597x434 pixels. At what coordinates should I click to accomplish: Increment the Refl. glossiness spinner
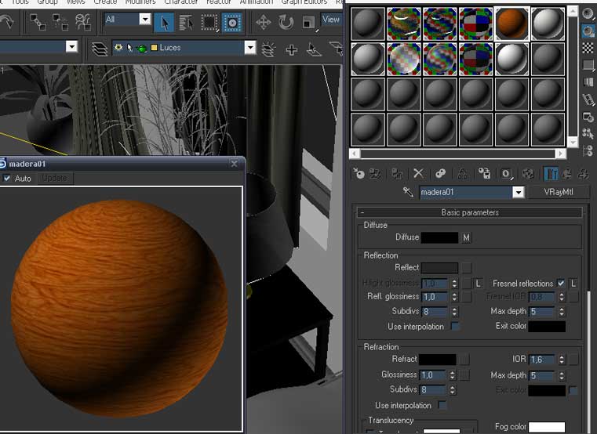pos(454,294)
